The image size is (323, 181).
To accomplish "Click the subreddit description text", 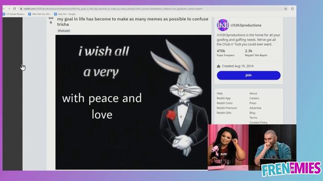I will pyautogui.click(x=248, y=40).
